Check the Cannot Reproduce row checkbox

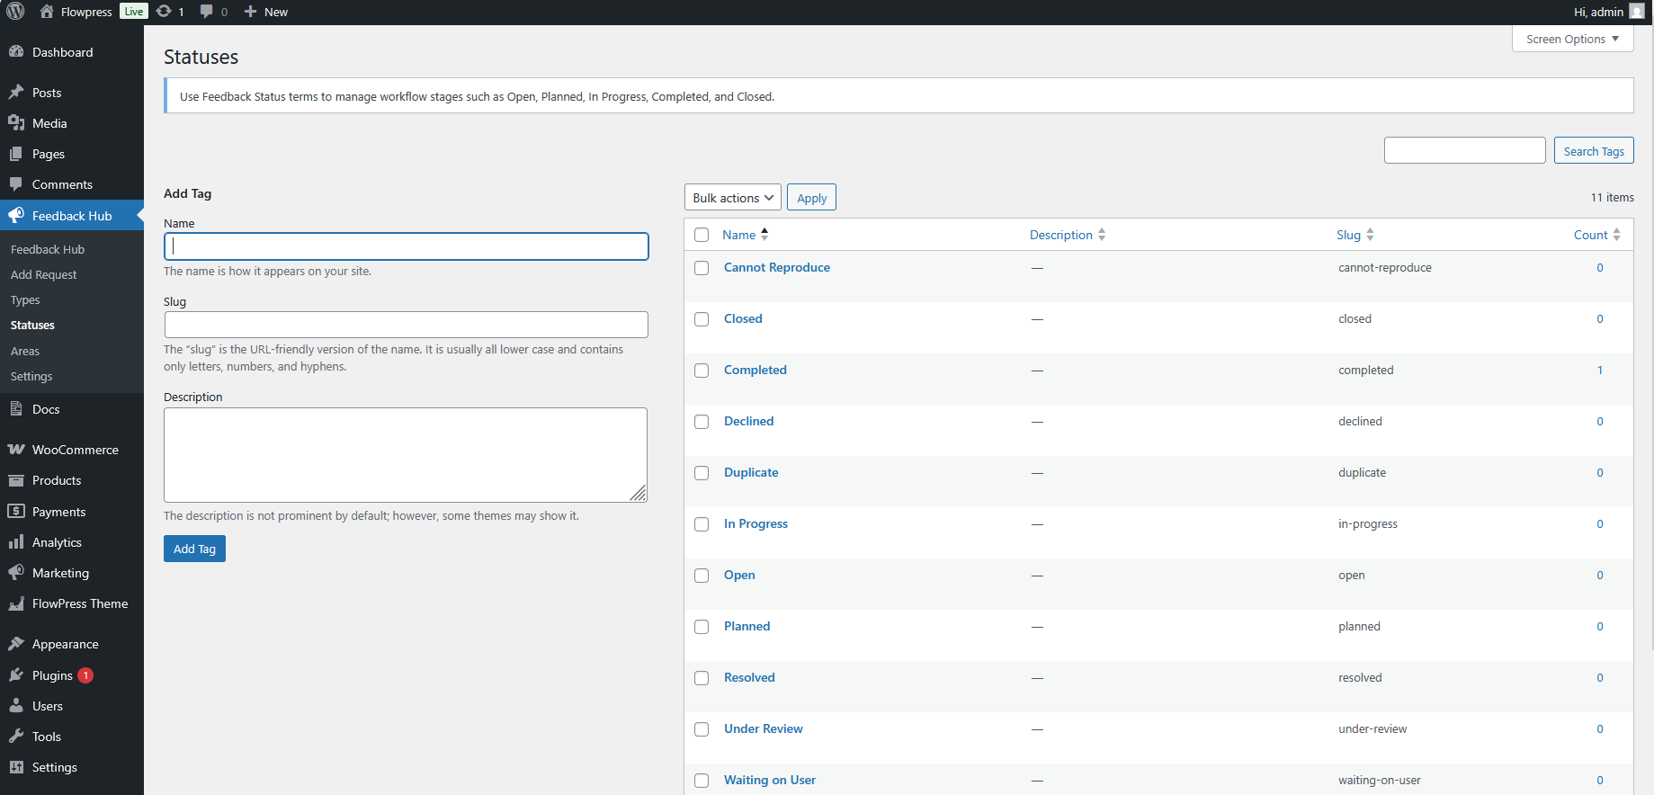coord(702,268)
